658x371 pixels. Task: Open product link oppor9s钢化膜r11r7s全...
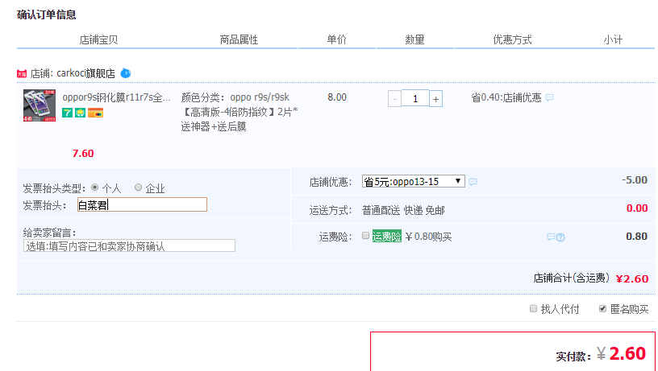pos(116,97)
